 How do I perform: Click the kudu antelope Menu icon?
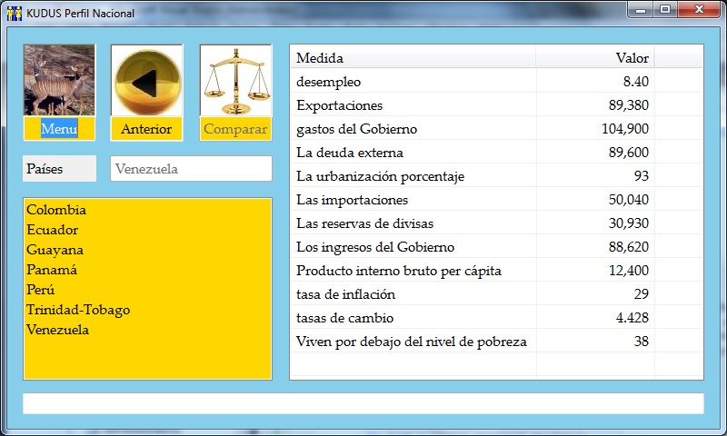[x=59, y=81]
